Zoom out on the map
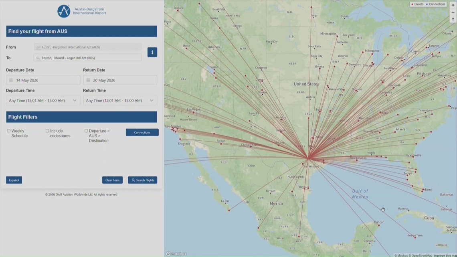Viewport: 457px width, 257px height. tap(453, 12)
